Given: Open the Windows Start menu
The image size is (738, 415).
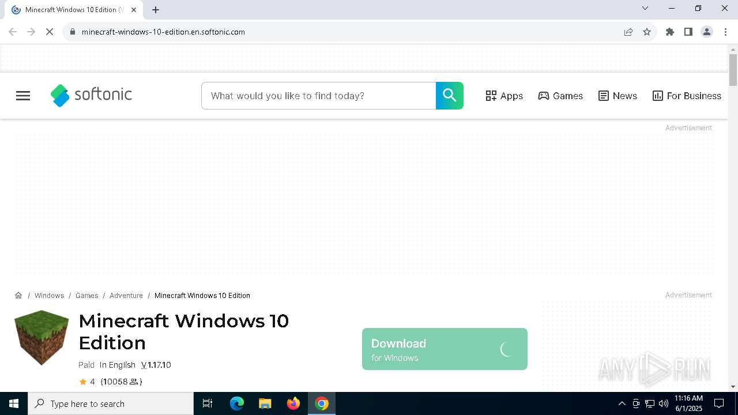Looking at the screenshot, I should pyautogui.click(x=14, y=403).
